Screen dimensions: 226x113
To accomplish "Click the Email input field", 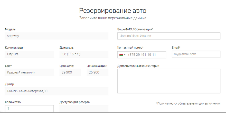I will 196,54.
